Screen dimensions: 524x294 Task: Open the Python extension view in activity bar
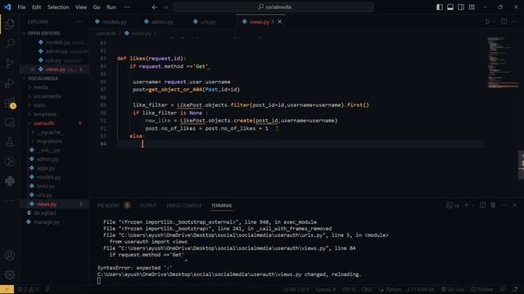[10, 181]
